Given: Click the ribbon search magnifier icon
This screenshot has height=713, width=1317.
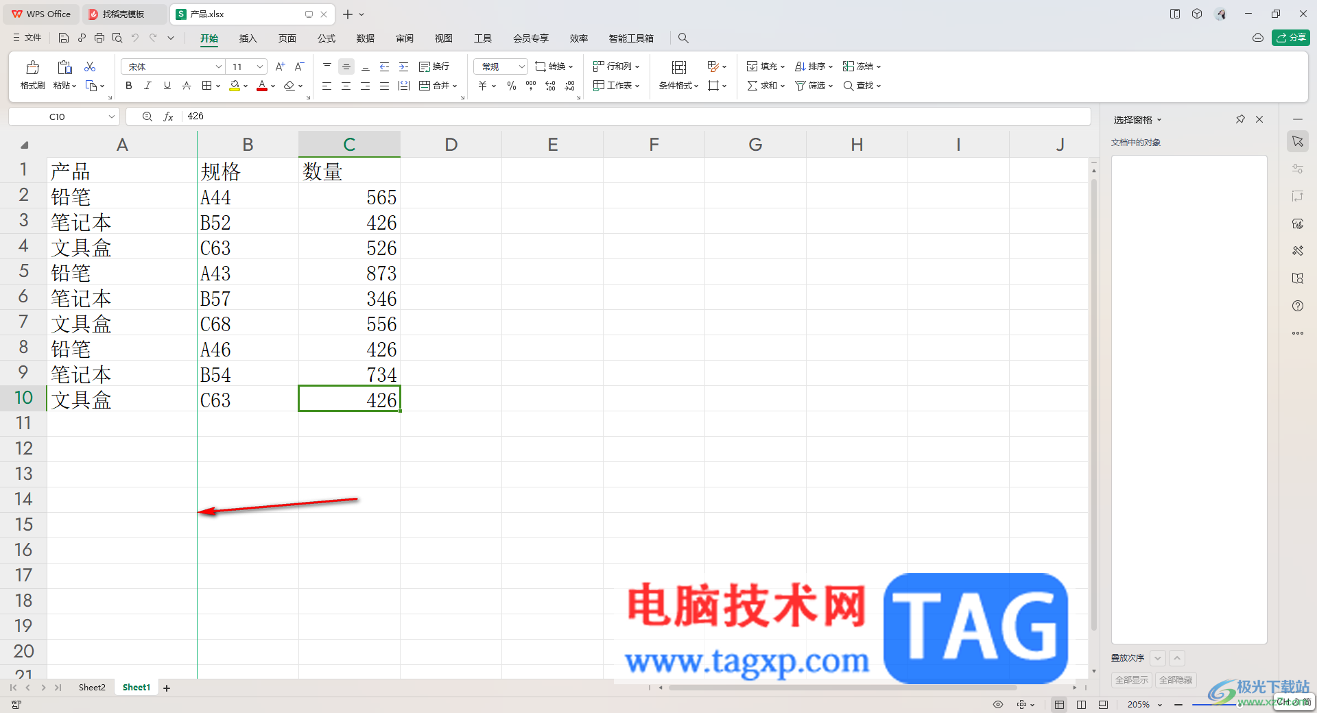Looking at the screenshot, I should pyautogui.click(x=683, y=38).
